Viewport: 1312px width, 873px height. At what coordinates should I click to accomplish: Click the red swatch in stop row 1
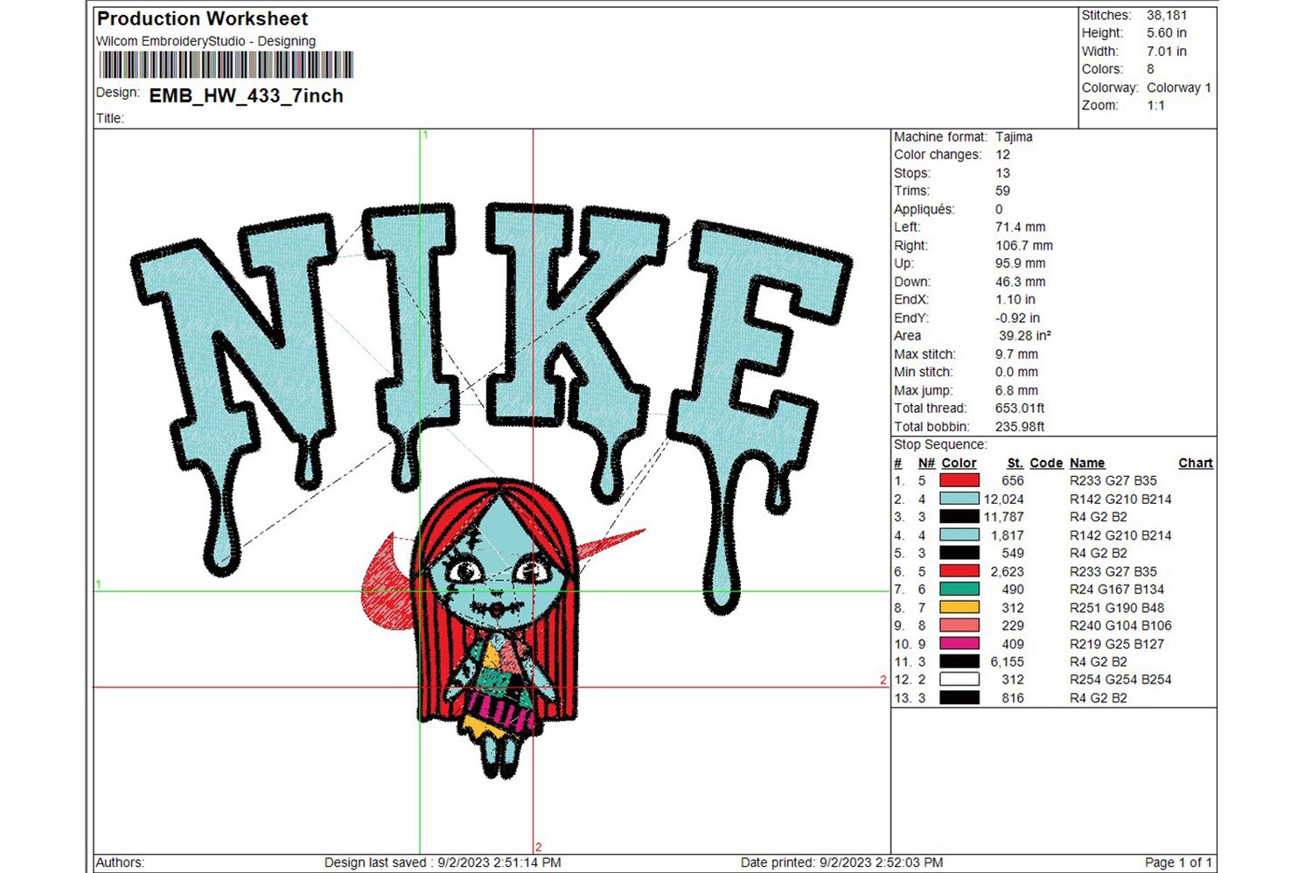960,480
